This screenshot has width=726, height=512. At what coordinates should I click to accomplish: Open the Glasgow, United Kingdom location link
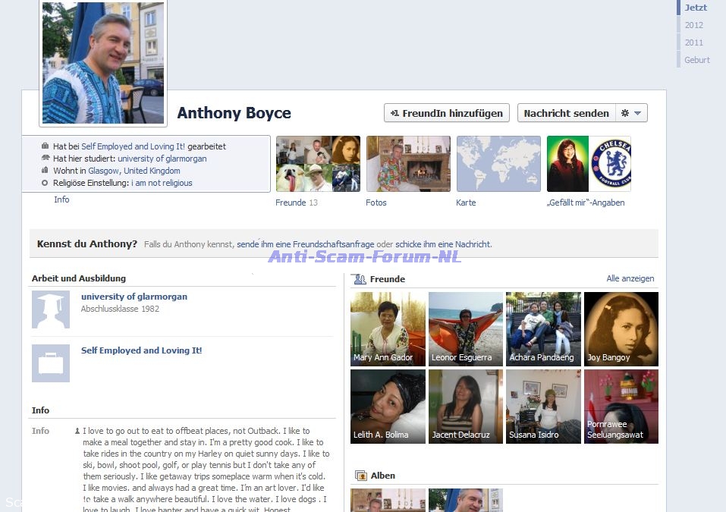pyautogui.click(x=134, y=171)
